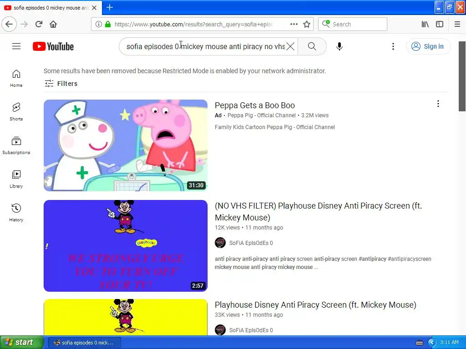The height and width of the screenshot is (349, 466).
Task: Select the sofia episodes 0 mickey mouse tab
Action: pos(51,8)
